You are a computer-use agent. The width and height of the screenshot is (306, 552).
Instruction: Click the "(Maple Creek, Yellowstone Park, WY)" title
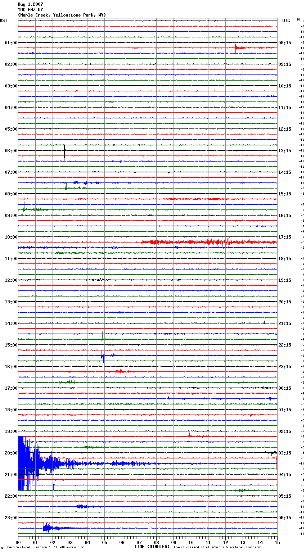tap(62, 15)
